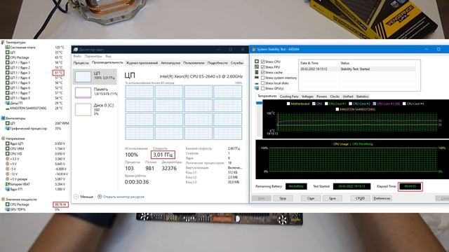This screenshot has height=252, width=449.
Task: Toggle the Stress FPU checkbox
Action: click(x=262, y=67)
